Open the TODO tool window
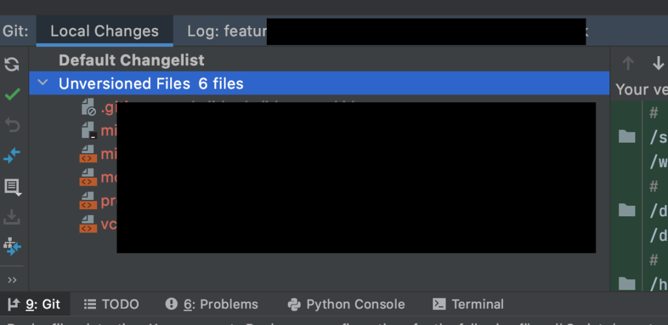 pos(112,304)
